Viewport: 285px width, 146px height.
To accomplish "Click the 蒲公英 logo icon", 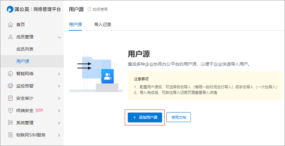I will 10,10.
